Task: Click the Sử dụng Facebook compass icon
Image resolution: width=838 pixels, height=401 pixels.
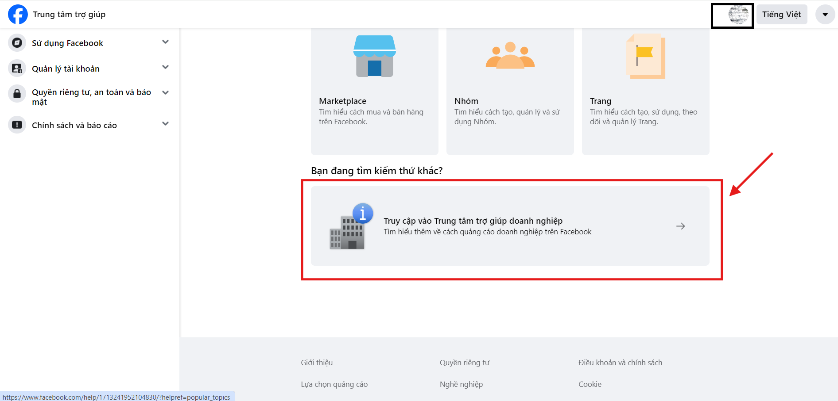Action: click(x=17, y=43)
